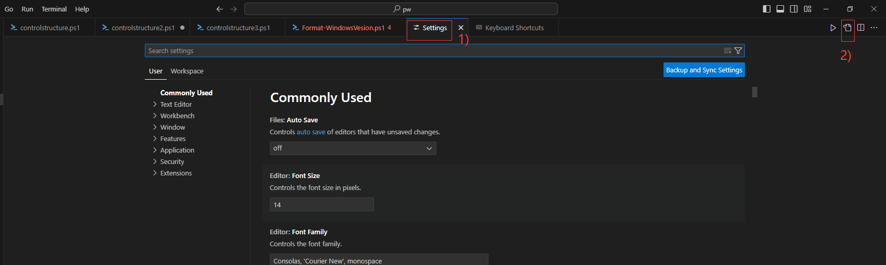Toggle the bottom Panel layout icon

pyautogui.click(x=780, y=9)
